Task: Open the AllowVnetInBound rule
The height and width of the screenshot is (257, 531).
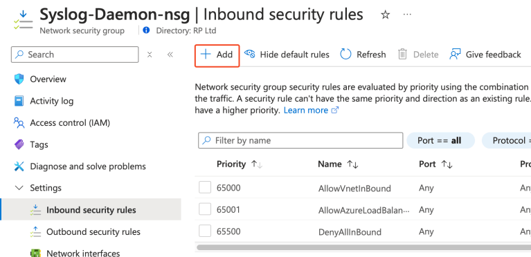Action: coord(354,189)
